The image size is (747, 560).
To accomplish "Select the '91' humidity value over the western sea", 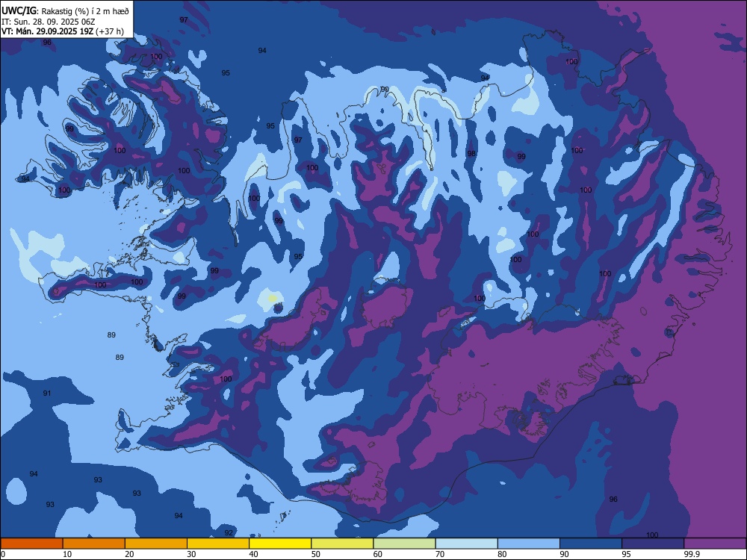I will 46,393.
